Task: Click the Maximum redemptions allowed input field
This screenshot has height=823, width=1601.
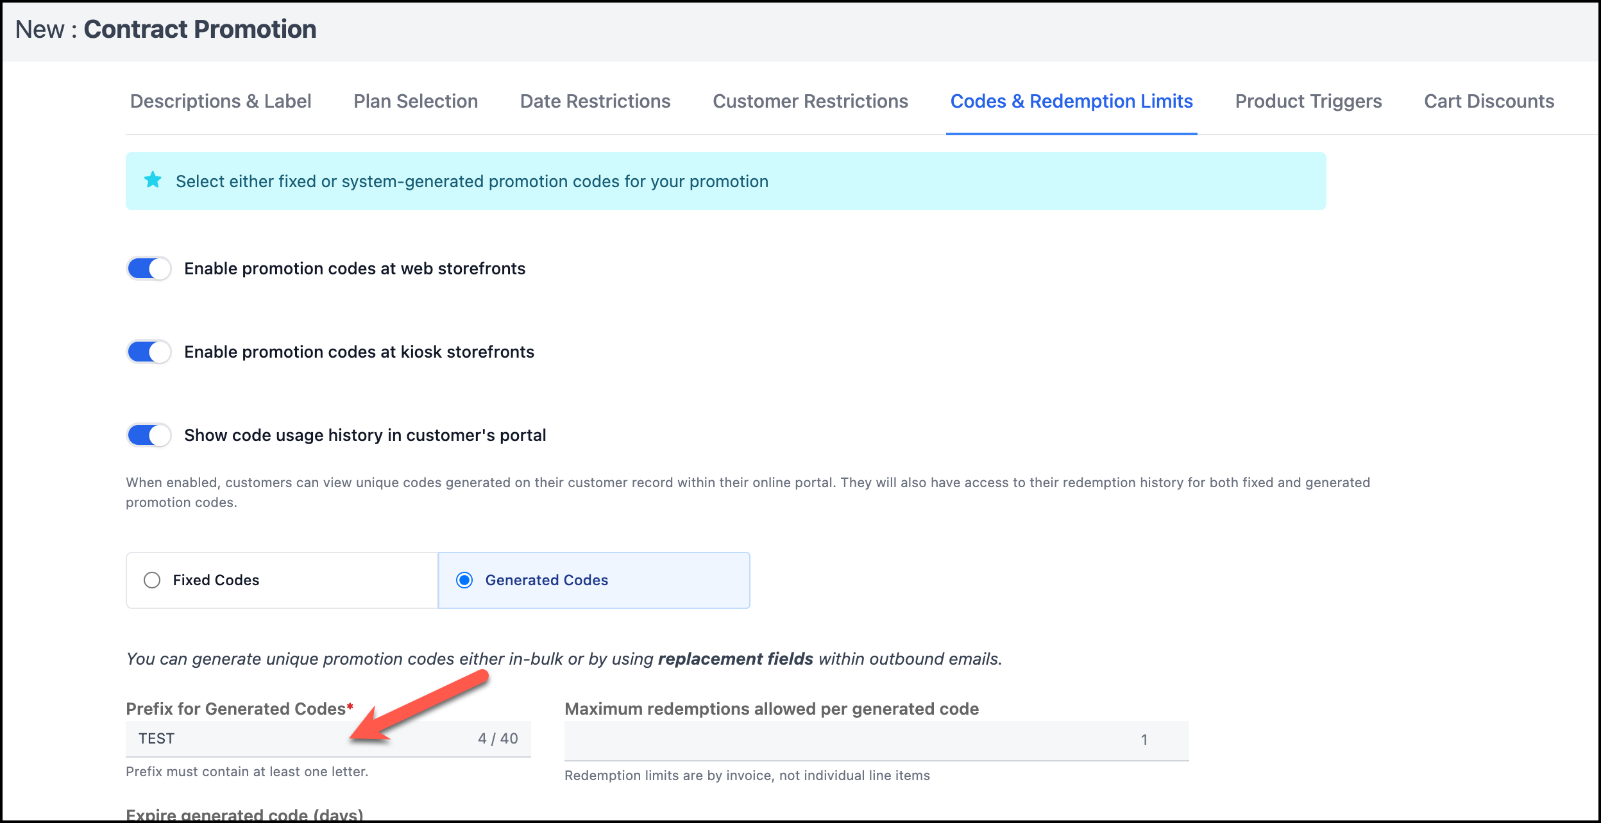Action: tap(876, 740)
